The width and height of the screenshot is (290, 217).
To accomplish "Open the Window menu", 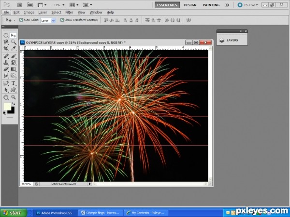I will [96, 13].
